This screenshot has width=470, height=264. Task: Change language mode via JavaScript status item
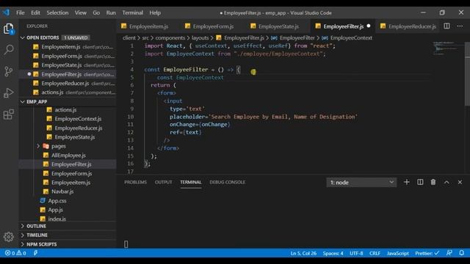click(398, 253)
